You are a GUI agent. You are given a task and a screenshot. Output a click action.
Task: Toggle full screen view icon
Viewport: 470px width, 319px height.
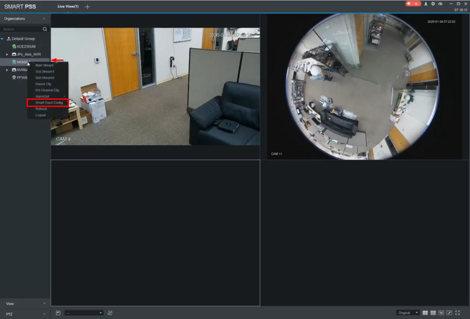[x=458, y=313]
